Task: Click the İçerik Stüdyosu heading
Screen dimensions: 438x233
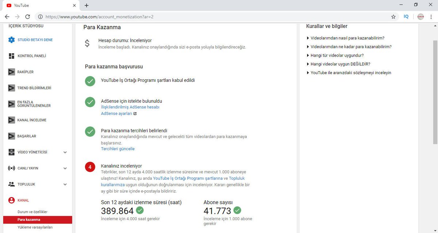Action: click(26, 26)
